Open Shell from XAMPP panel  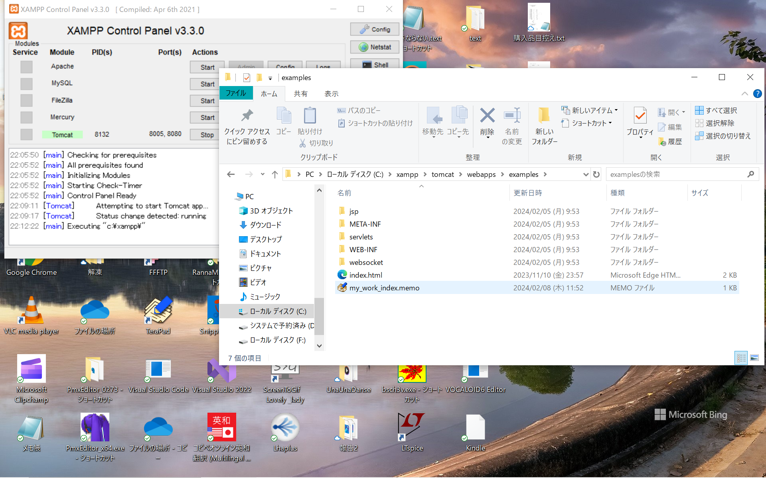coord(375,65)
